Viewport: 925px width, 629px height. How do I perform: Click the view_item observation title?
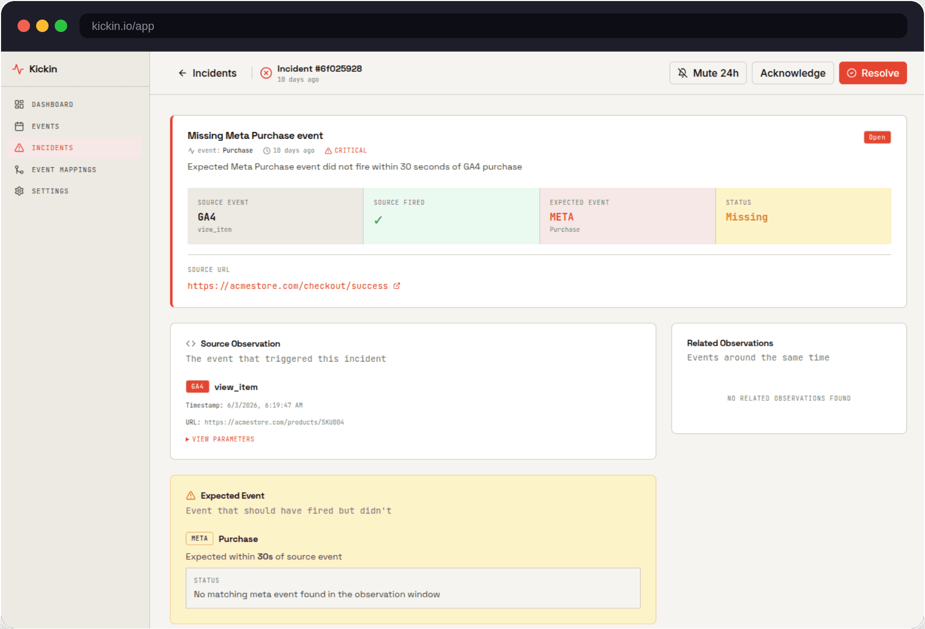click(x=236, y=387)
